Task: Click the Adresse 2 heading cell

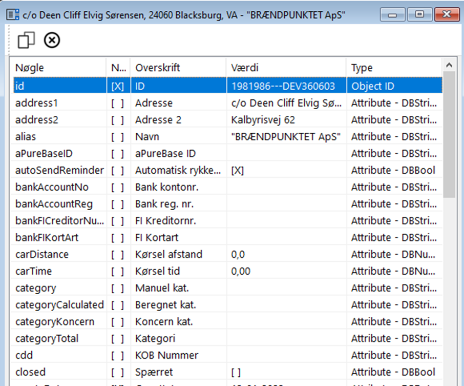Action: coord(178,120)
